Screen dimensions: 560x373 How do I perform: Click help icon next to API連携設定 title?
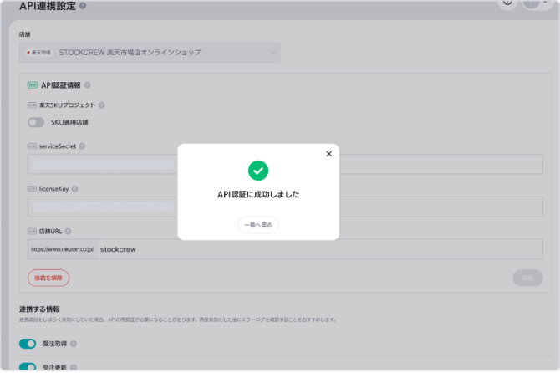(x=83, y=7)
